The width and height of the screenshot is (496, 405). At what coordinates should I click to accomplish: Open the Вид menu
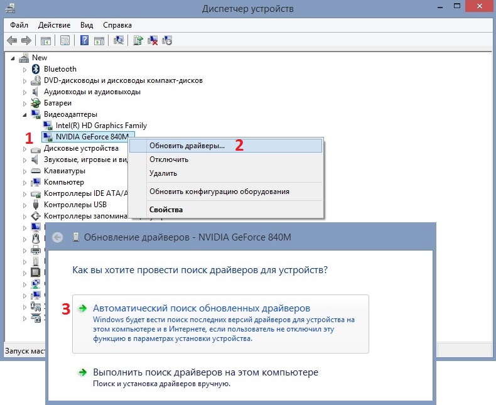[x=87, y=25]
